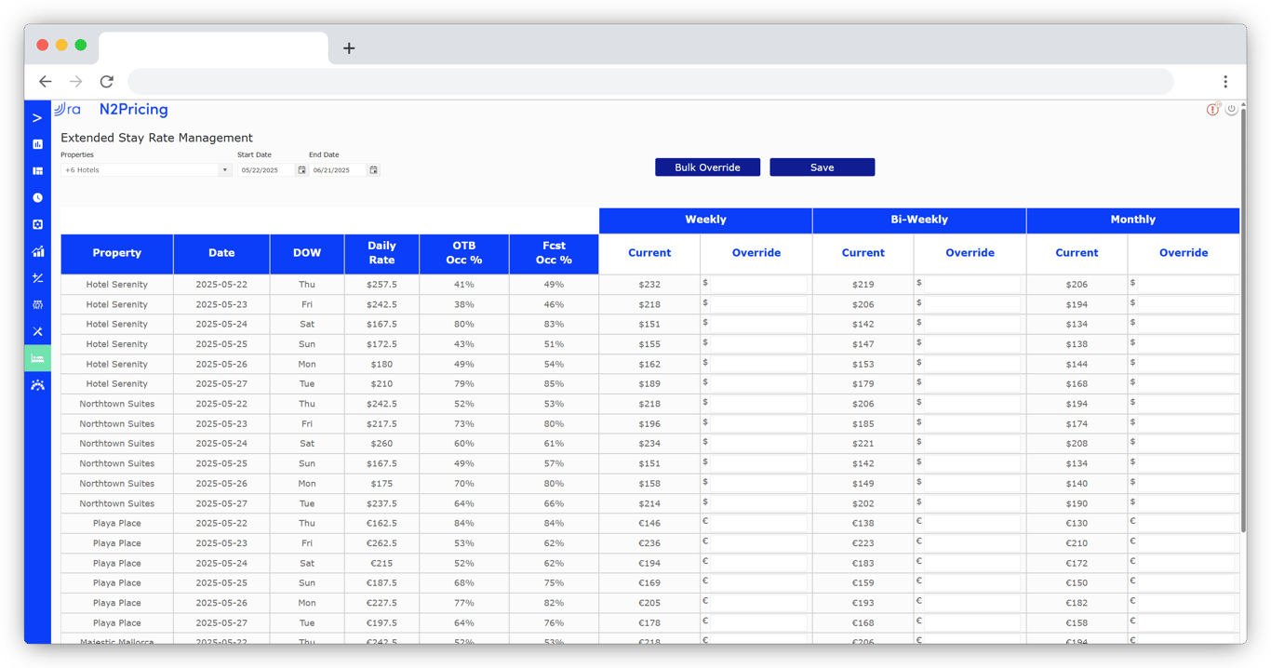Open the dashboard grid icon in sidebar
Screen dimensions: 1271x668
pyautogui.click(x=37, y=170)
